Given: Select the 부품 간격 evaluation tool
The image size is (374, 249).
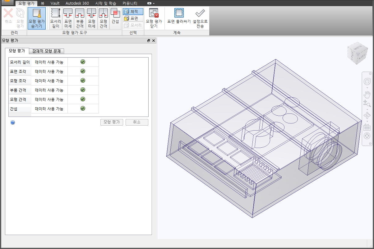Looking at the screenshot, I should tap(80, 18).
